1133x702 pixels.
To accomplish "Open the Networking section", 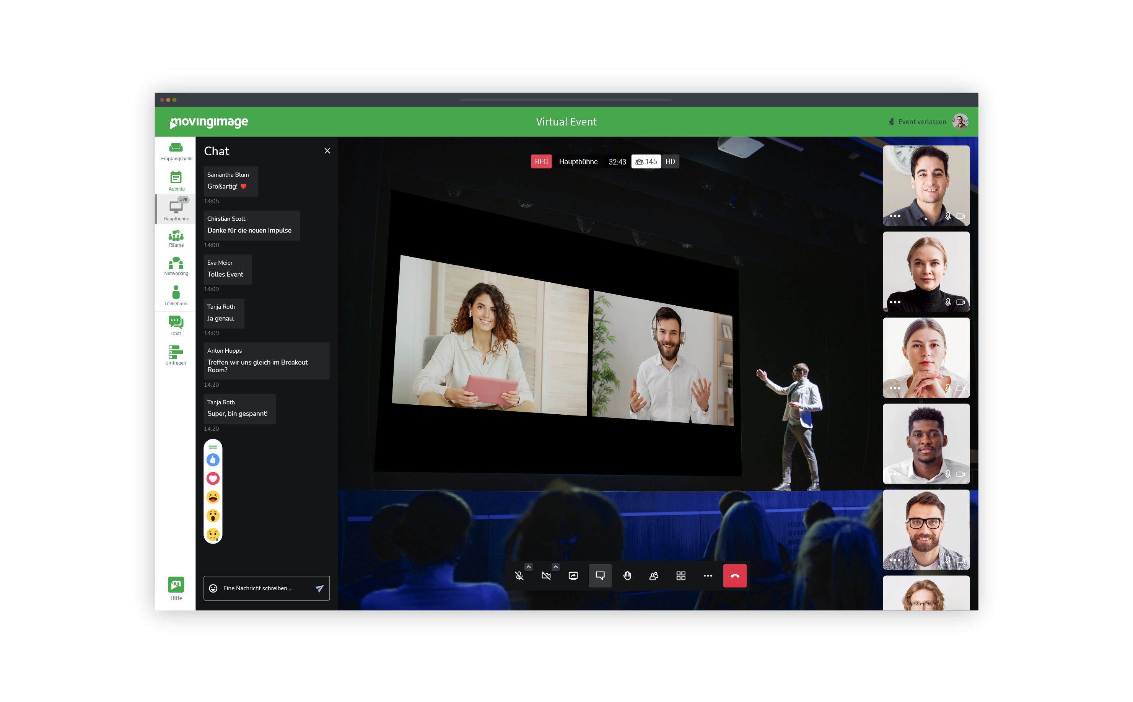I will [x=176, y=267].
